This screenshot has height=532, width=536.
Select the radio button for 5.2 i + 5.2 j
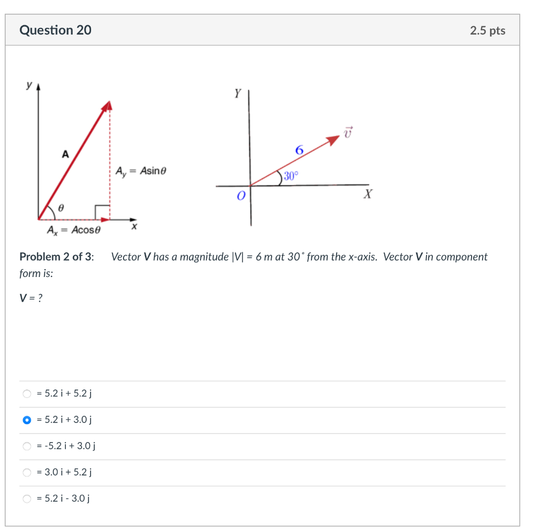[x=27, y=394]
